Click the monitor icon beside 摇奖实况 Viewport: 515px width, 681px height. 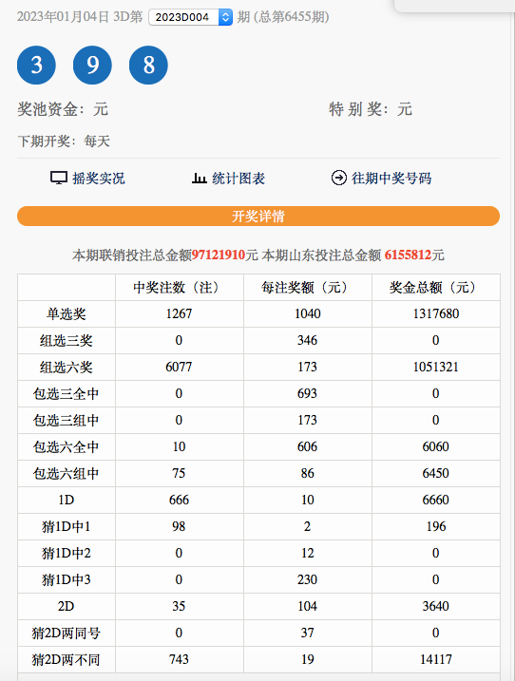(59, 178)
